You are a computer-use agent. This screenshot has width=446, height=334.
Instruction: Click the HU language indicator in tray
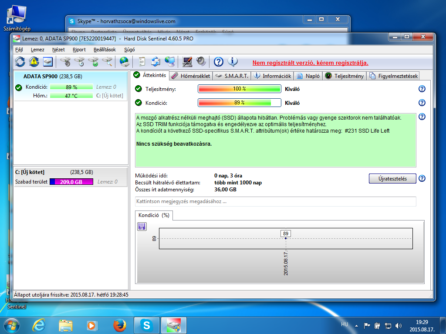(345, 324)
